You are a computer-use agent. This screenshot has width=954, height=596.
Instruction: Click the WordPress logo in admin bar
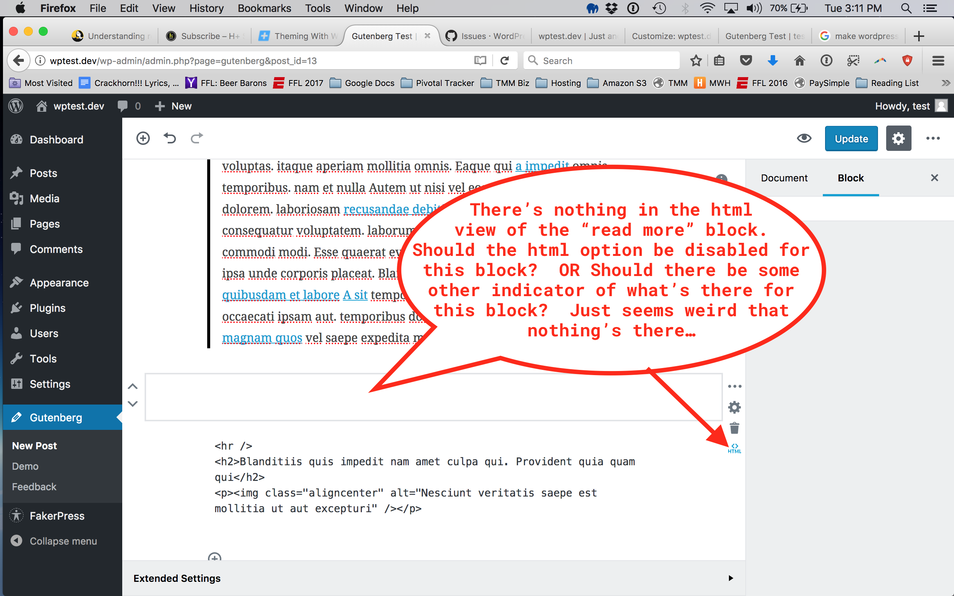[16, 106]
